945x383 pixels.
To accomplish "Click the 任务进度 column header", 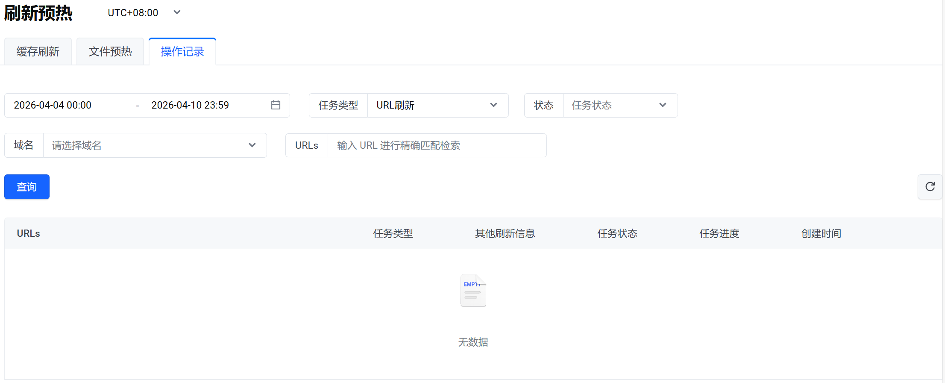I will pyautogui.click(x=719, y=233).
